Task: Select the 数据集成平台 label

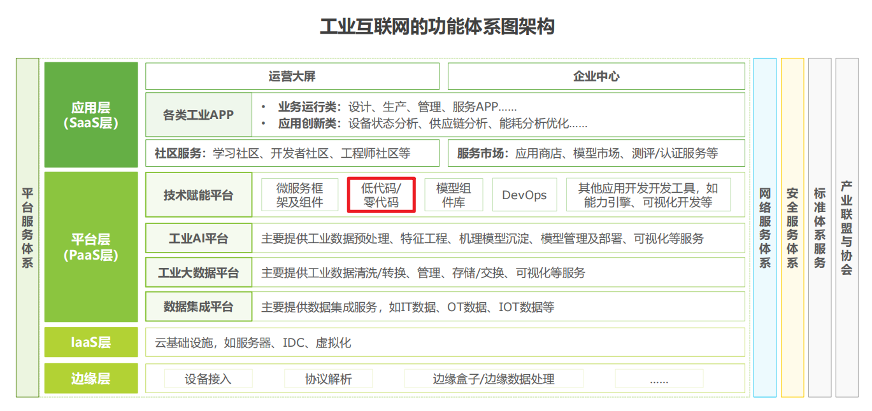Action: click(199, 307)
